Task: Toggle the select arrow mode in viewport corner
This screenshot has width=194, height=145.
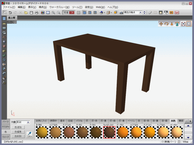Action: (189, 24)
